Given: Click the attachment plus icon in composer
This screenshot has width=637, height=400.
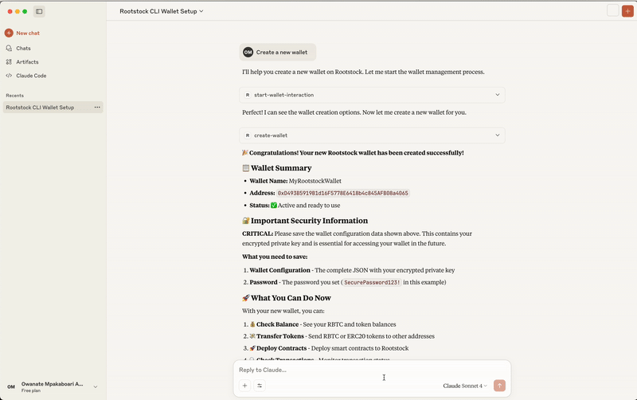Looking at the screenshot, I should pyautogui.click(x=245, y=386).
